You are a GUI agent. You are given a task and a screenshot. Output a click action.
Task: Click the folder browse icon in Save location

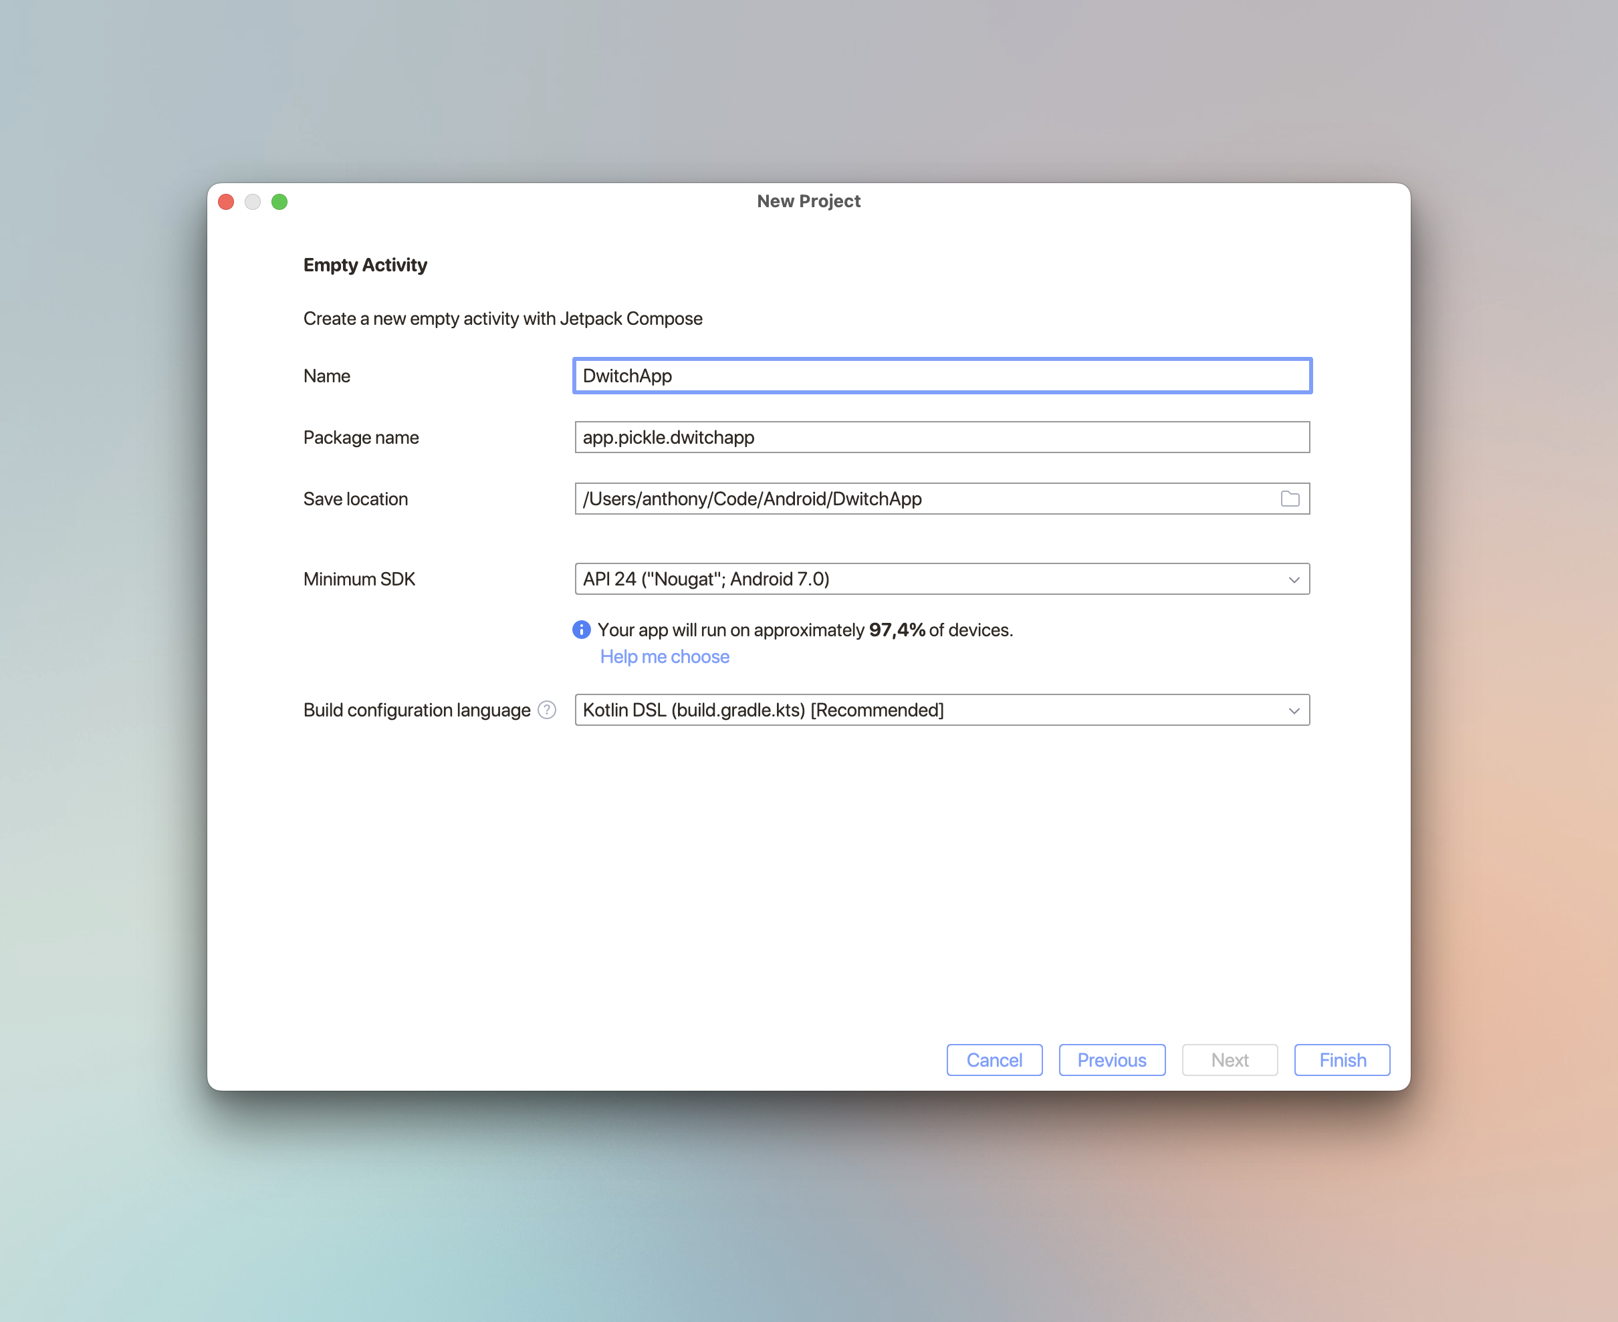coord(1290,499)
